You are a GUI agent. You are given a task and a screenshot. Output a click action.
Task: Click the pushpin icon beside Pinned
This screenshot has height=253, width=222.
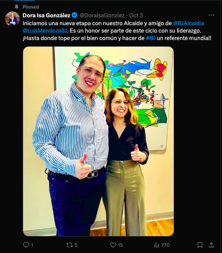click(17, 7)
